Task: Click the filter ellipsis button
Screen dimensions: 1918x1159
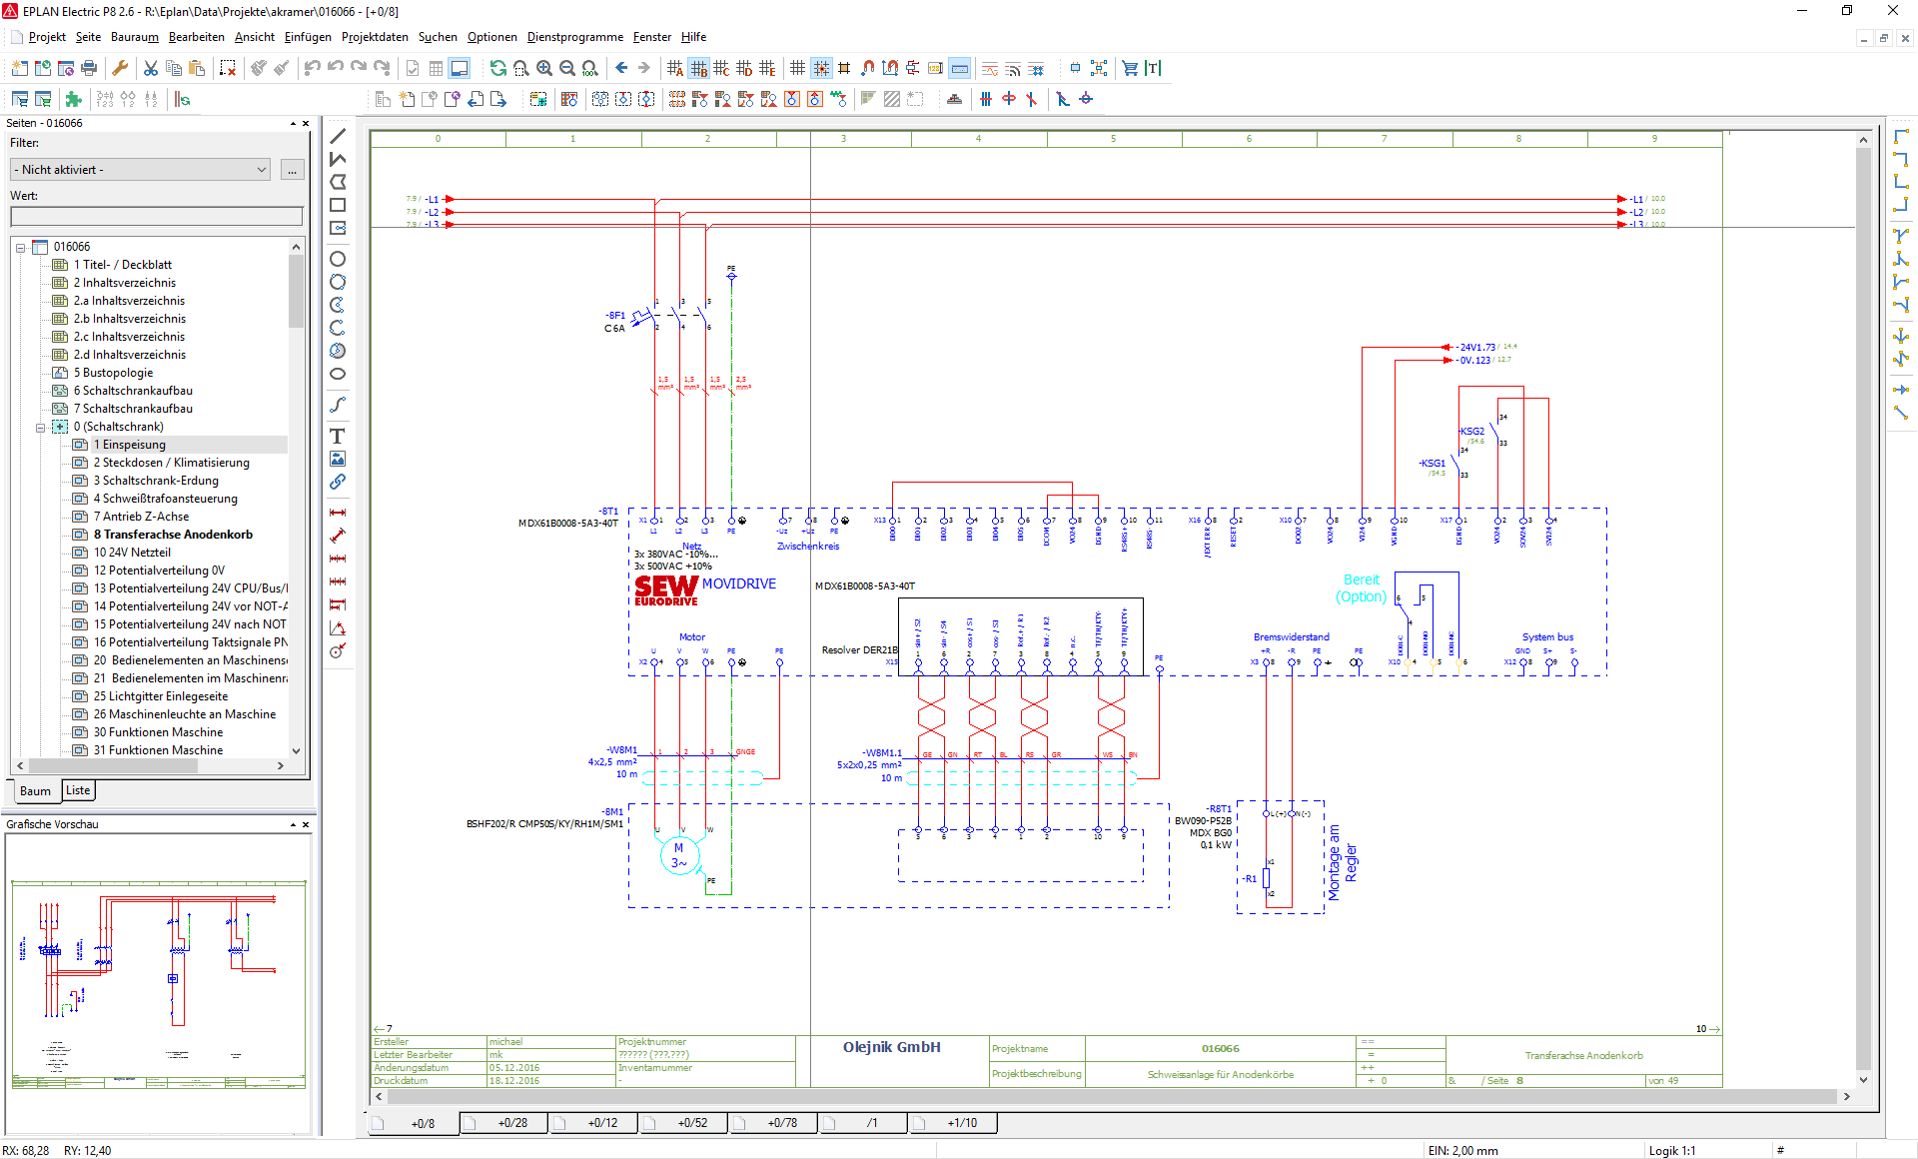Action: [x=292, y=170]
